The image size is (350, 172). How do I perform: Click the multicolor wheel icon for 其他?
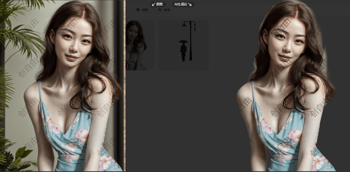click(159, 10)
